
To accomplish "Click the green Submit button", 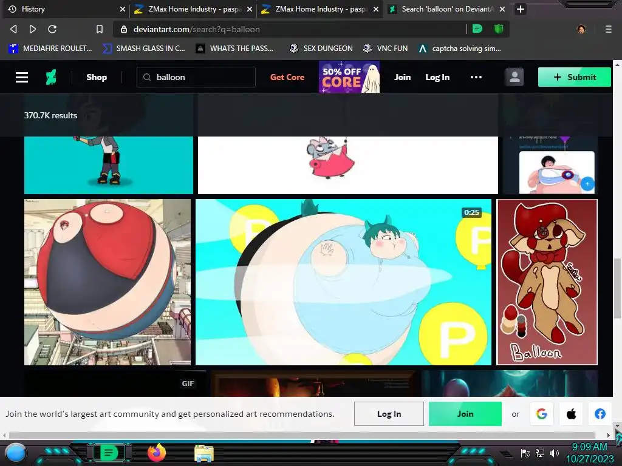I will [575, 77].
